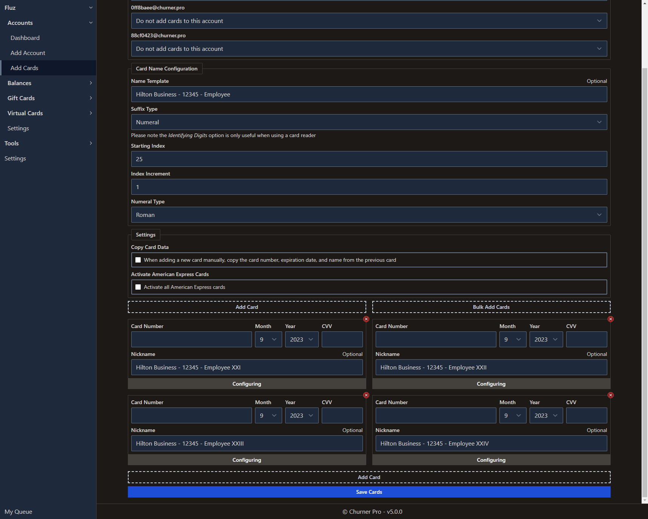Expand the Balances sidebar chevron
Screen dimensions: 648x519
(x=91, y=83)
